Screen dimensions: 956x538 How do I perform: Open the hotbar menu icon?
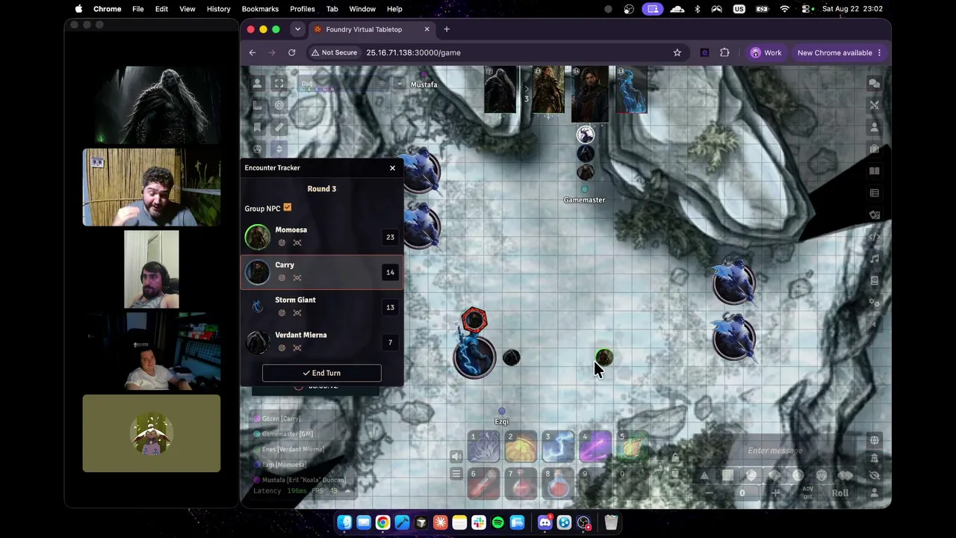coord(456,474)
